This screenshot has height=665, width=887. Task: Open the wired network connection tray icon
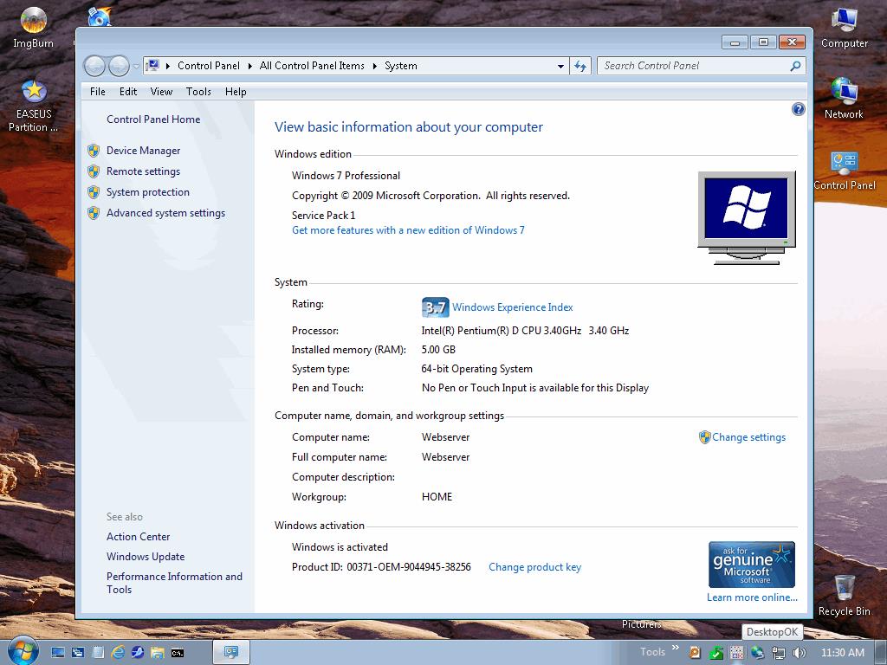tap(779, 653)
